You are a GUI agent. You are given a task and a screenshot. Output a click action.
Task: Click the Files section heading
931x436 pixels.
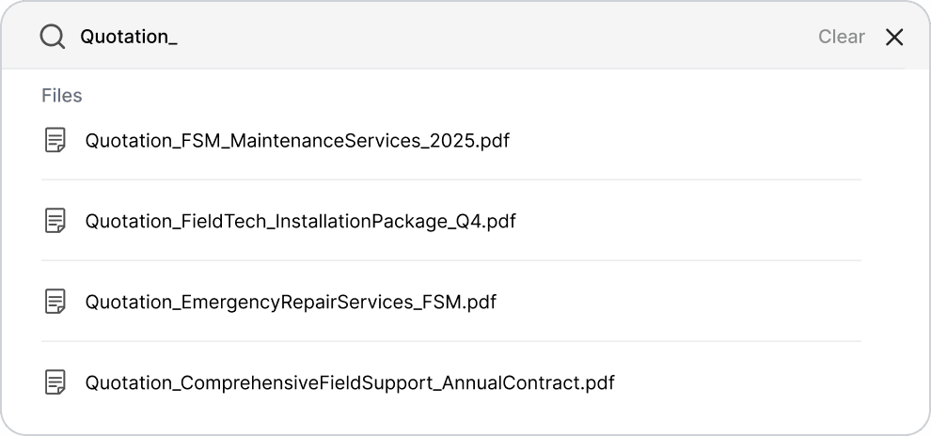[62, 96]
